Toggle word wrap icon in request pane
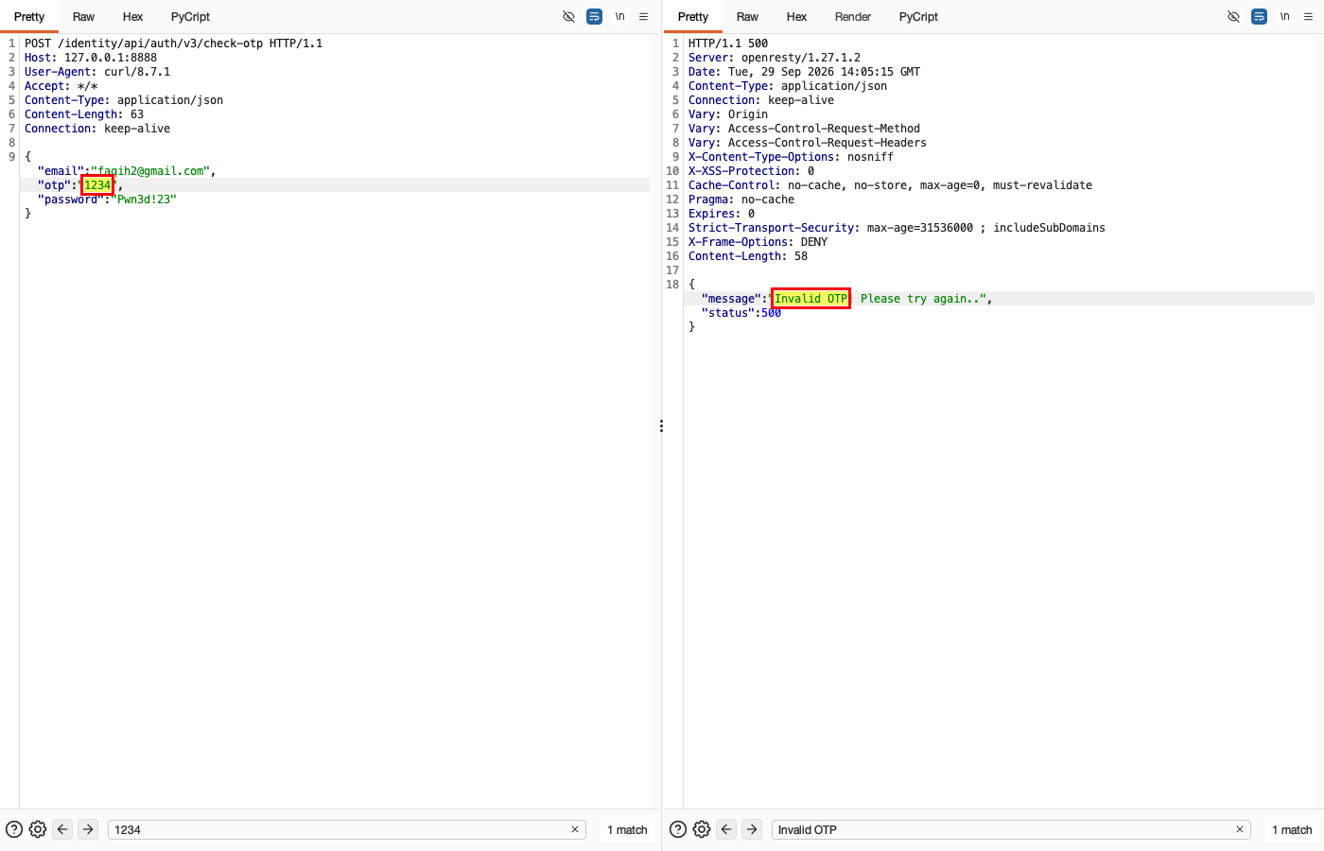The height and width of the screenshot is (851, 1324). [594, 16]
